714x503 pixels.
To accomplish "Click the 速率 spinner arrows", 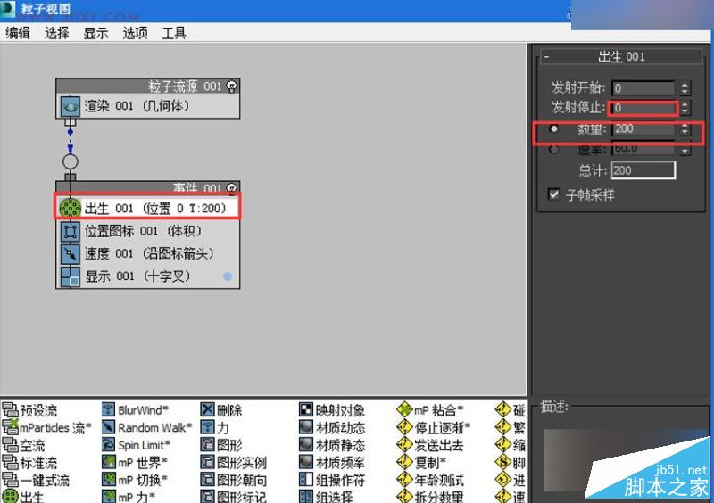I will pos(685,150).
